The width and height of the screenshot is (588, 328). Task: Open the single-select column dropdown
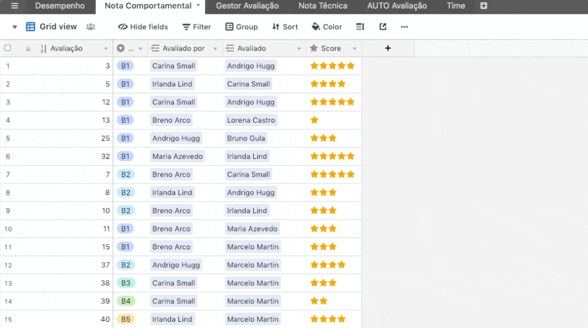(140, 49)
